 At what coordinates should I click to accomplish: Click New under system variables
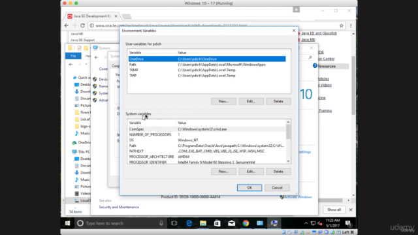click(223, 171)
